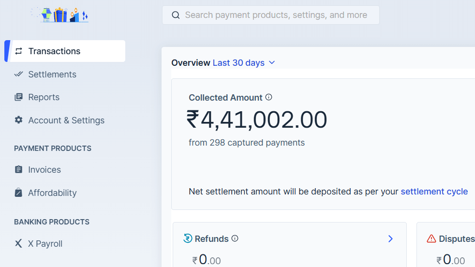Click the Overview heading text
Image resolution: width=475 pixels, height=267 pixels.
pos(191,63)
